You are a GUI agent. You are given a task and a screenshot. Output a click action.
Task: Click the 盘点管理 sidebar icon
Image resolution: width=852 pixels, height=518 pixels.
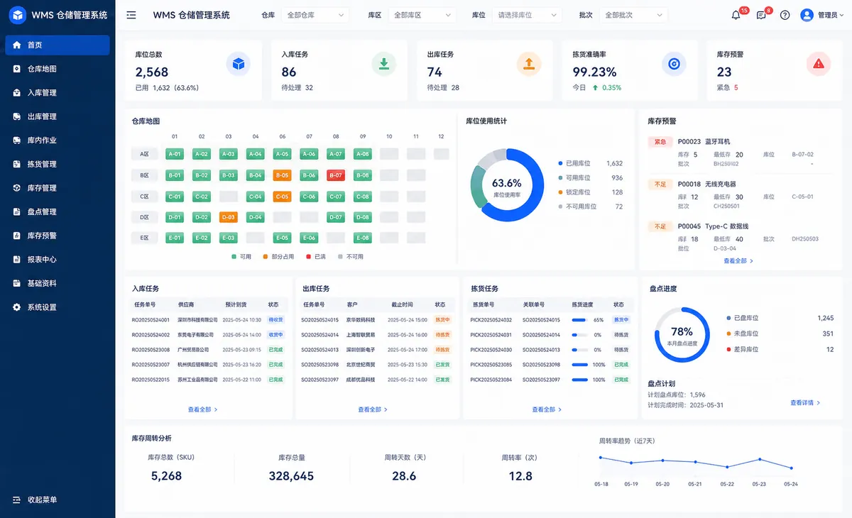17,211
